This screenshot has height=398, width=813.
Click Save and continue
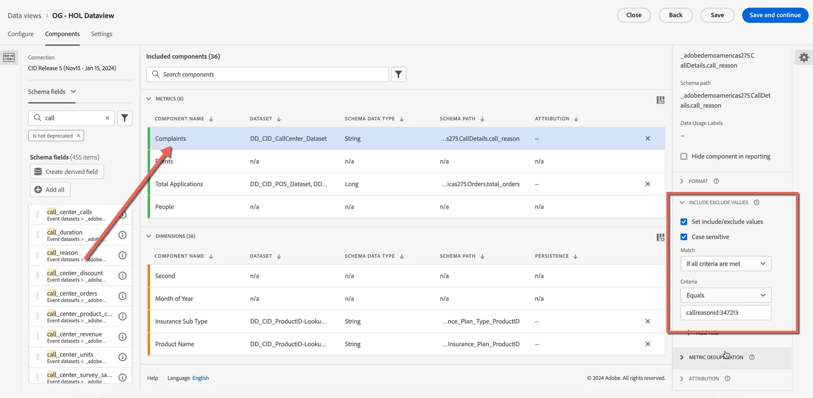tap(775, 15)
